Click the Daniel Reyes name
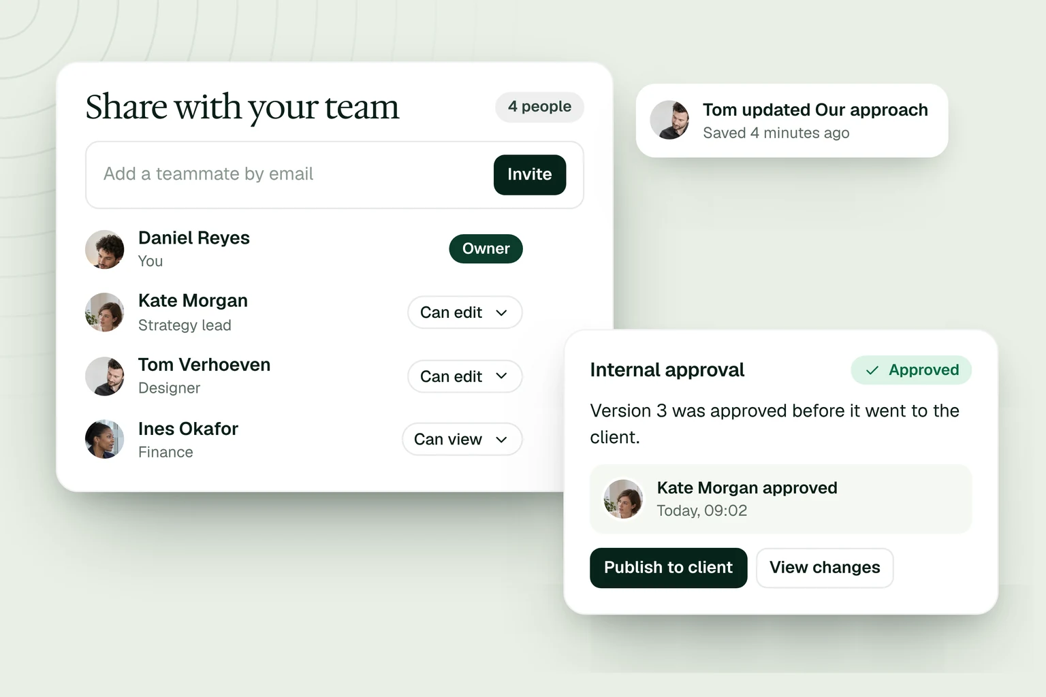The height and width of the screenshot is (697, 1046). [194, 238]
